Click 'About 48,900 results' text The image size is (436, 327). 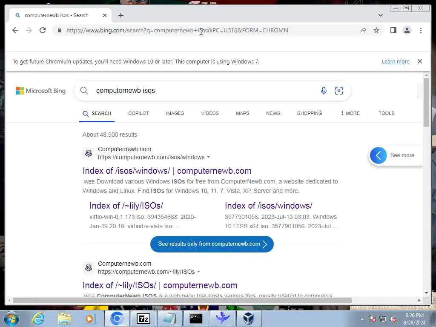coord(110,135)
